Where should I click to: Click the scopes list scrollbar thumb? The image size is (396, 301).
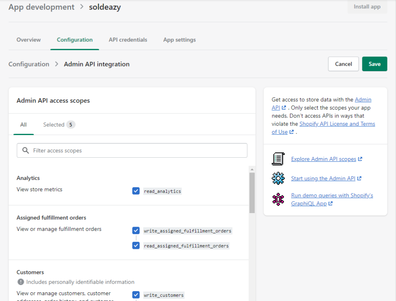pyautogui.click(x=252, y=193)
